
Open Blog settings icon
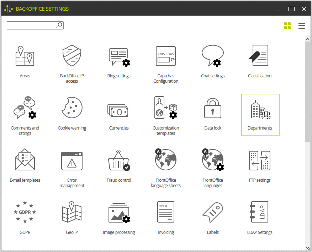click(120, 57)
